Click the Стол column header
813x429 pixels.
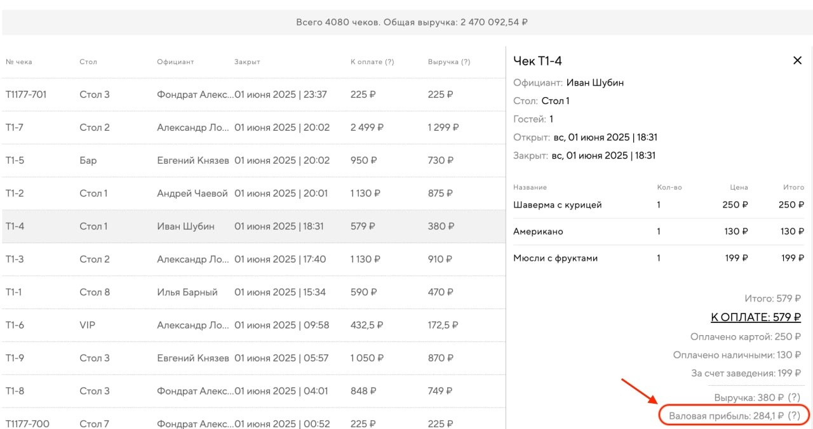[88, 62]
